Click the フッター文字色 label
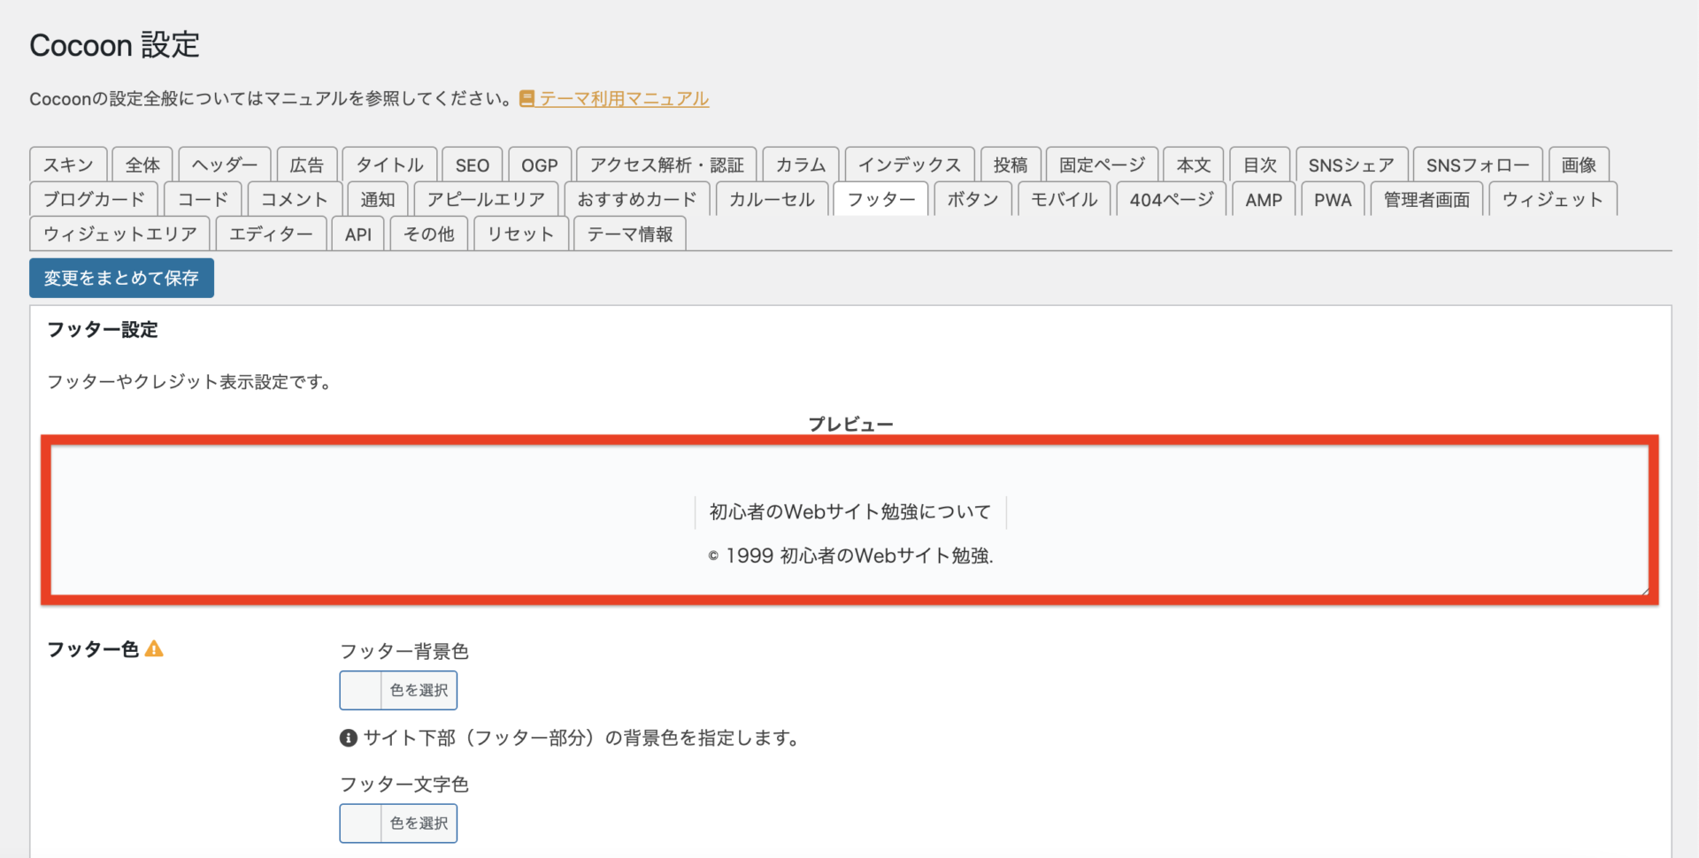Image resolution: width=1699 pixels, height=858 pixels. [404, 784]
